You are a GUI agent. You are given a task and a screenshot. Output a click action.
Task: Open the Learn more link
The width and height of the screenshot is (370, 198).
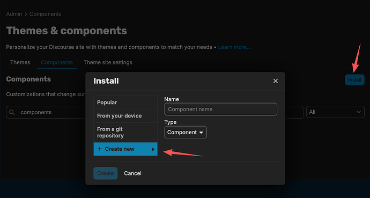234,47
